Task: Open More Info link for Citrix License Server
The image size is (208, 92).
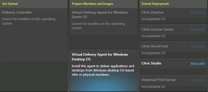Action: [198, 30]
